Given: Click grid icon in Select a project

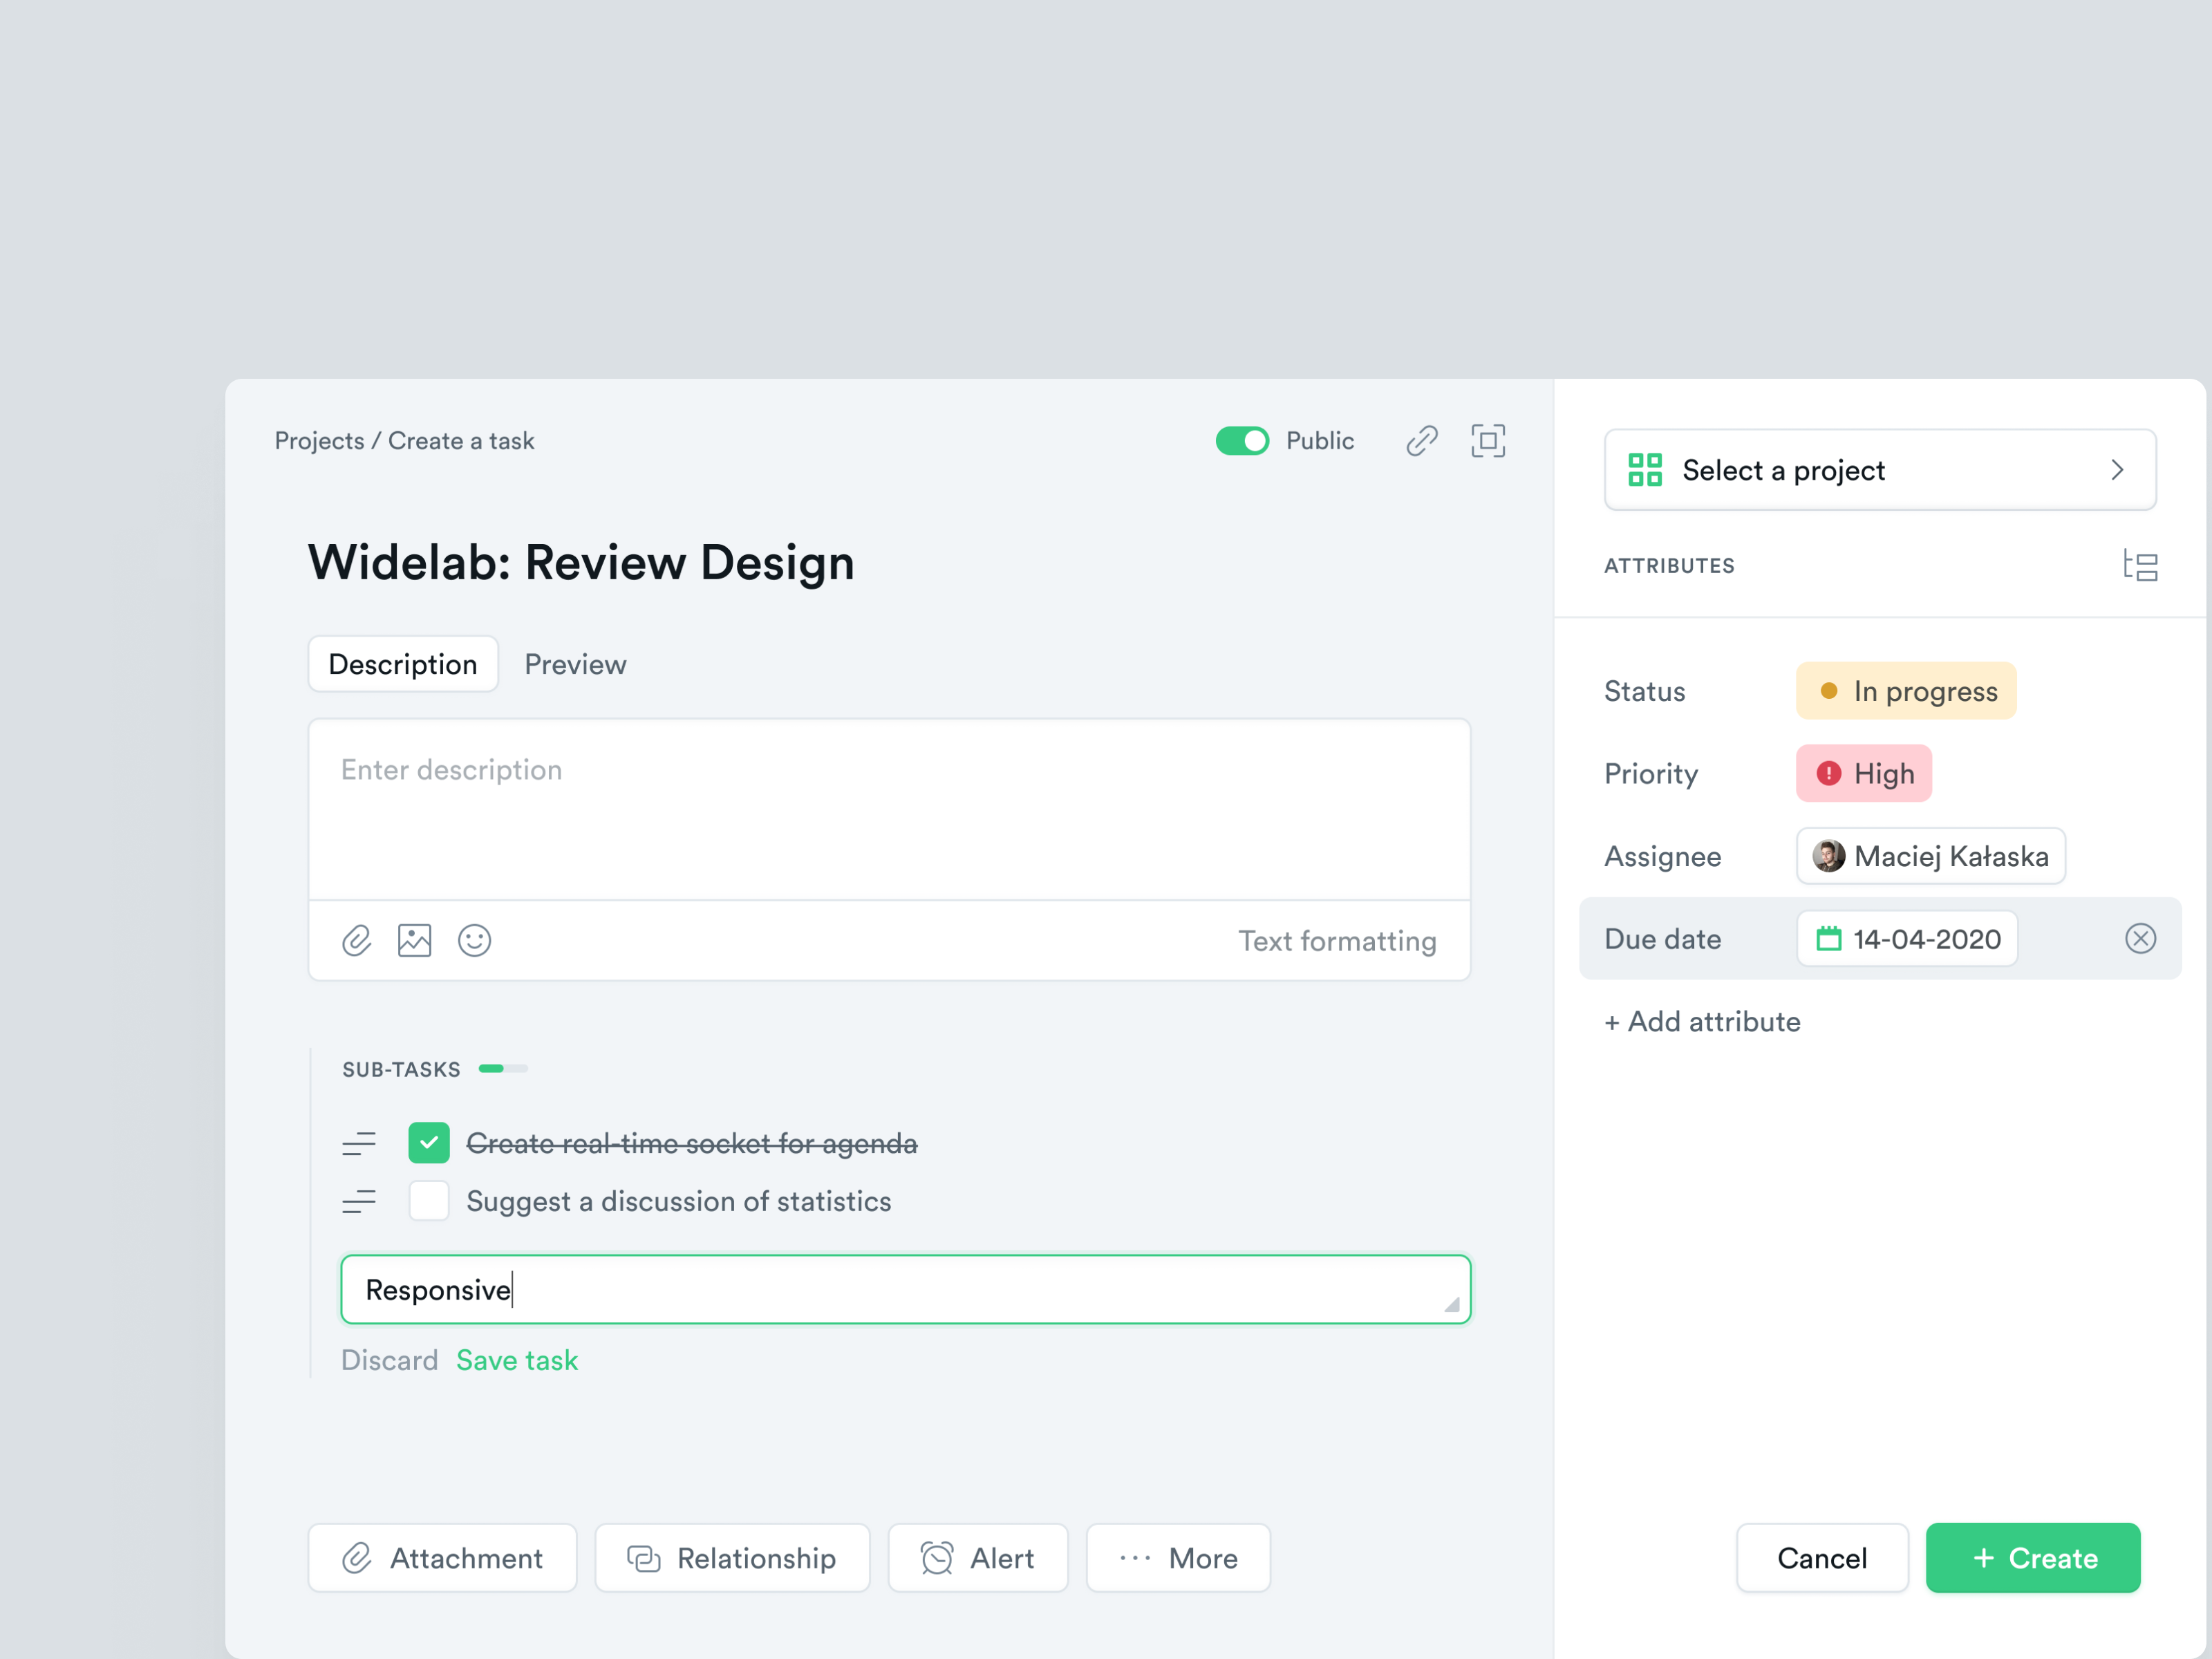Looking at the screenshot, I should [x=1644, y=469].
